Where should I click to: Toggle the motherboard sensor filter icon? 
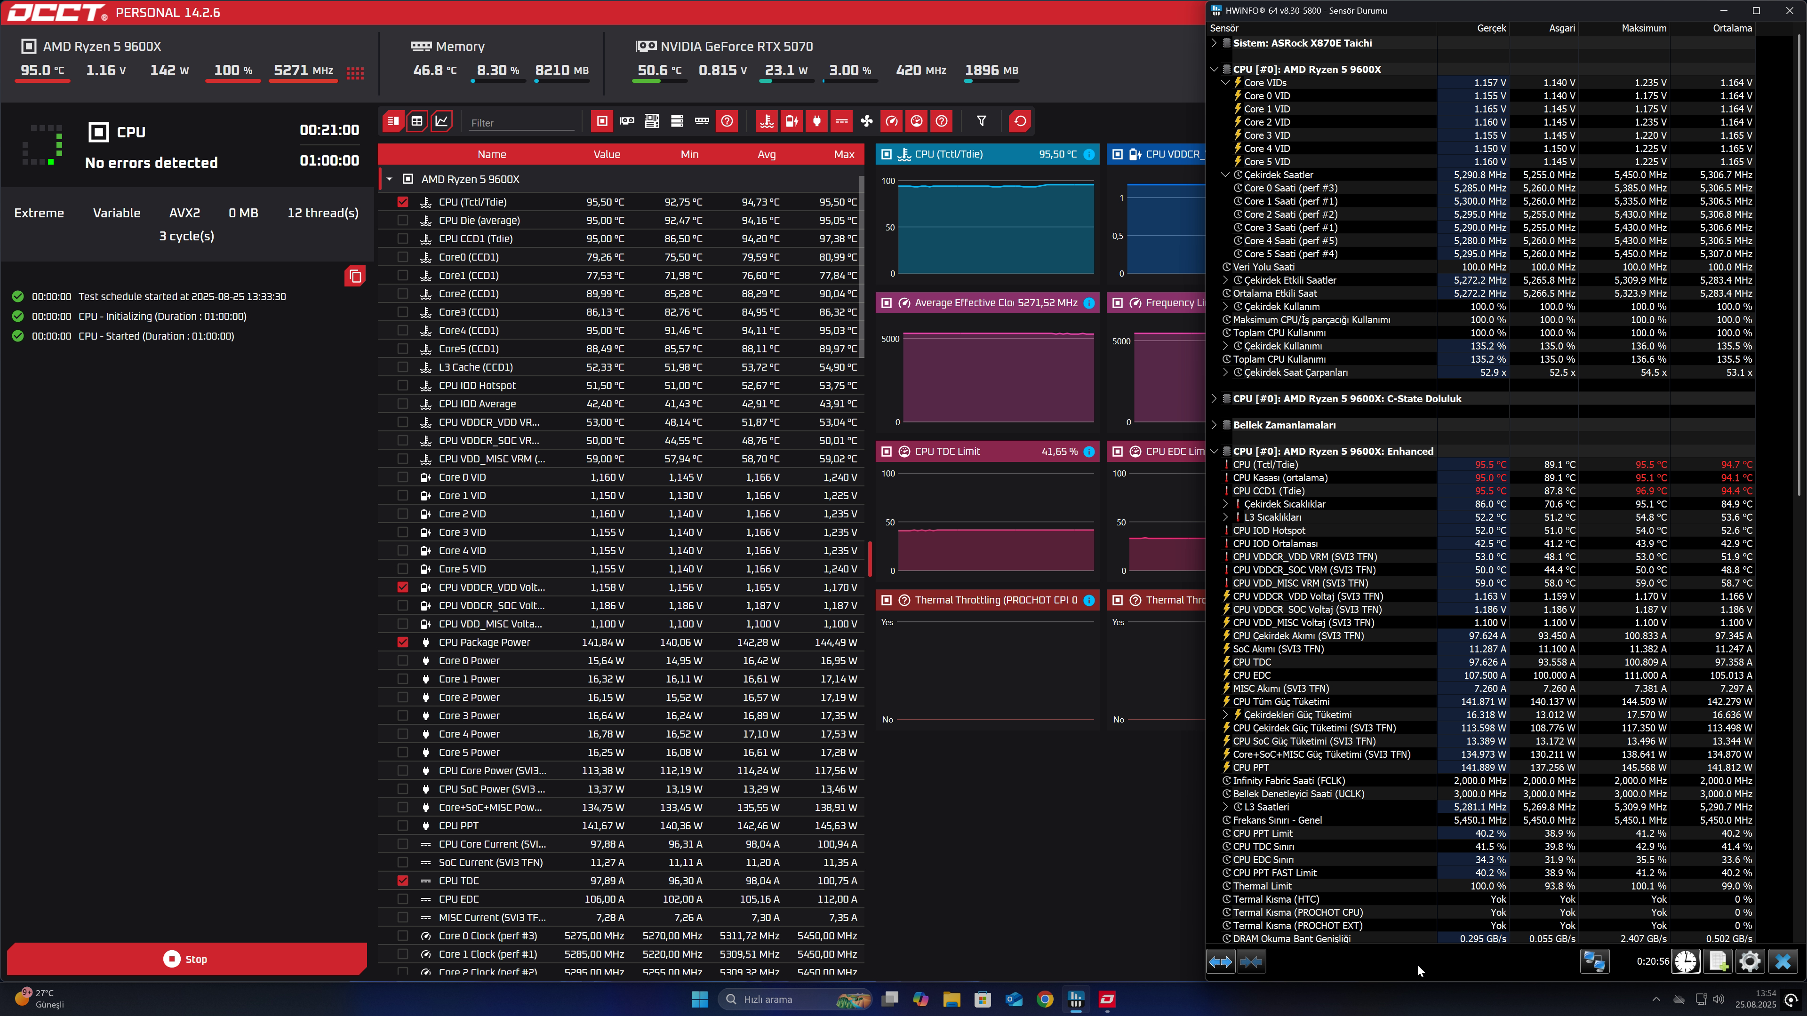652,121
